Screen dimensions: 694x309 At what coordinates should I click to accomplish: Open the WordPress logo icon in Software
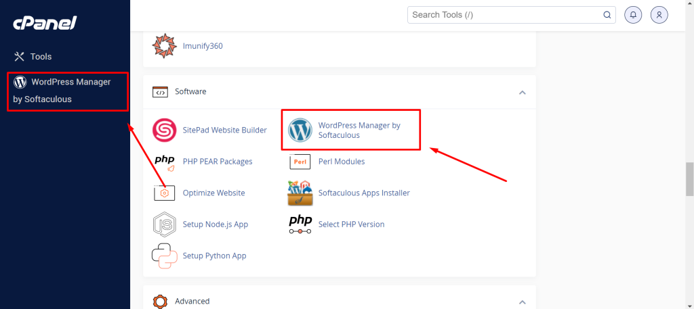tap(300, 130)
